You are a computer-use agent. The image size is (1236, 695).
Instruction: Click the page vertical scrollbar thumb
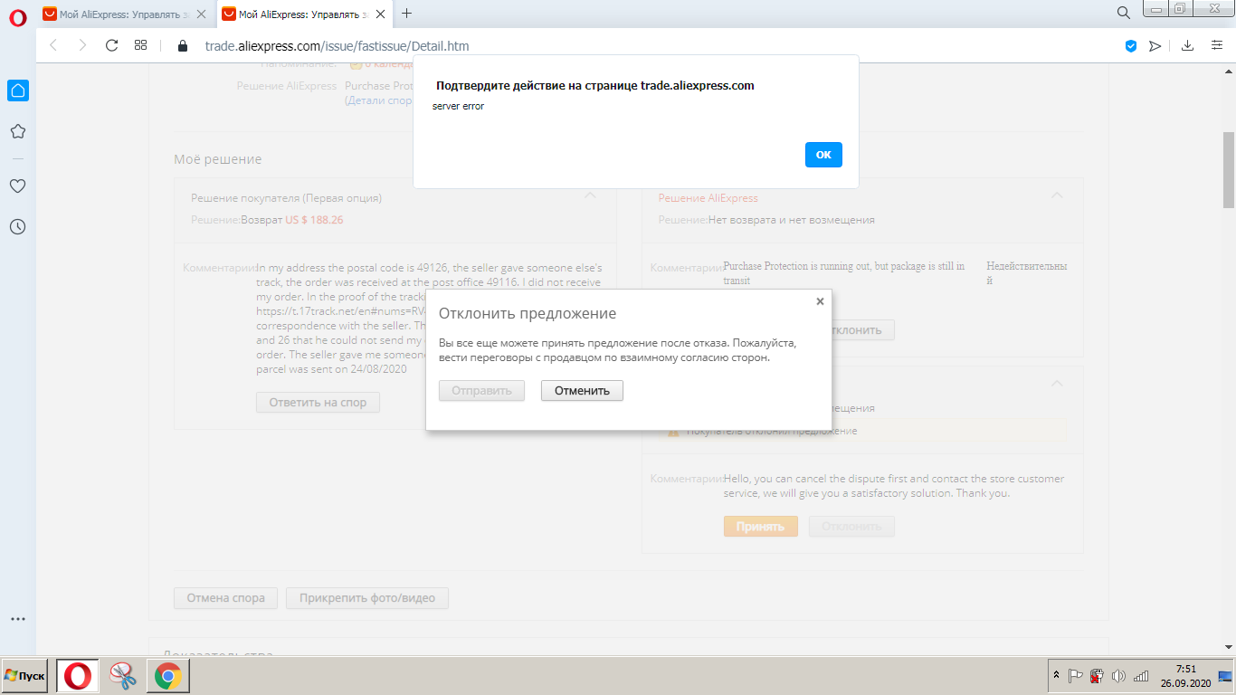coord(1229,168)
